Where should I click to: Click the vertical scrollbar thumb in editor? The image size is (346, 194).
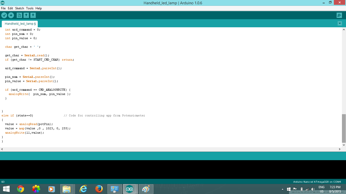coord(344,128)
